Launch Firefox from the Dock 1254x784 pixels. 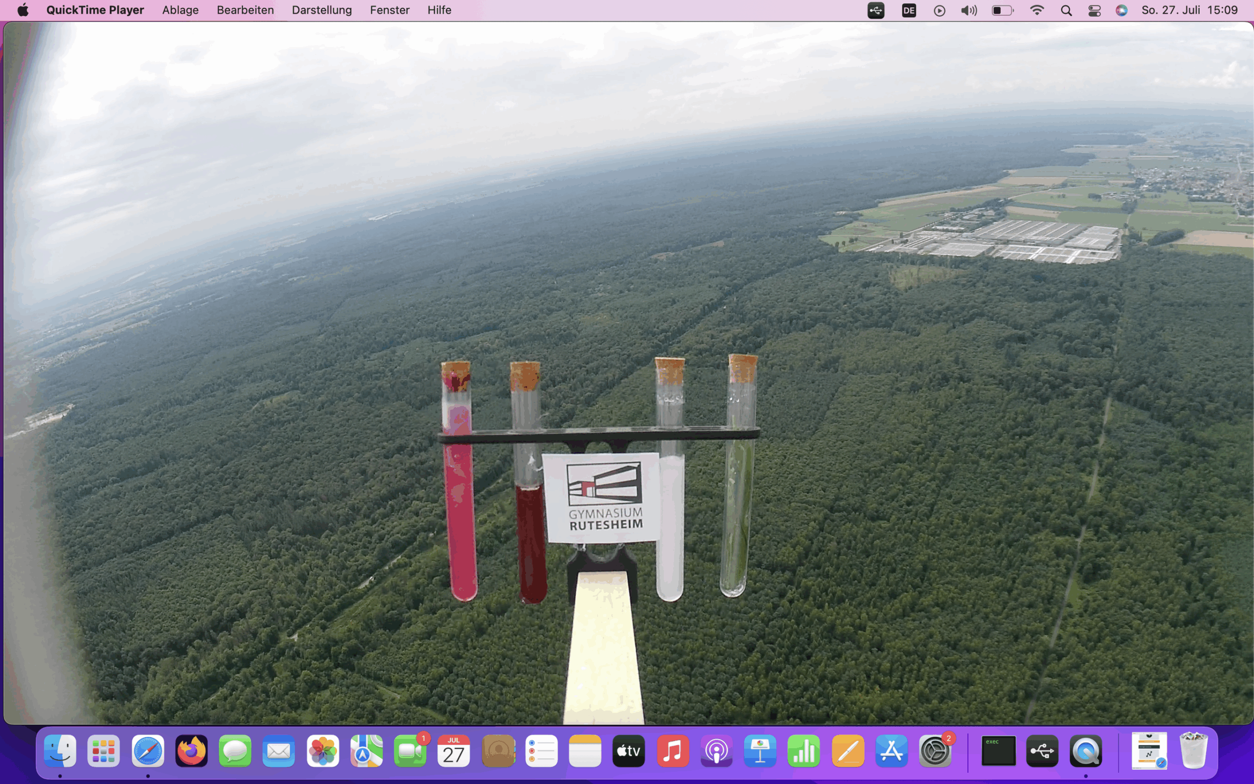pyautogui.click(x=191, y=751)
